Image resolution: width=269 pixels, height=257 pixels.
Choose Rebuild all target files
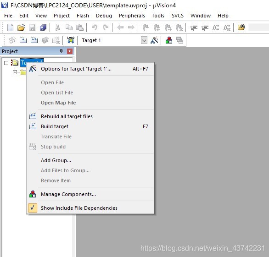tap(90, 116)
